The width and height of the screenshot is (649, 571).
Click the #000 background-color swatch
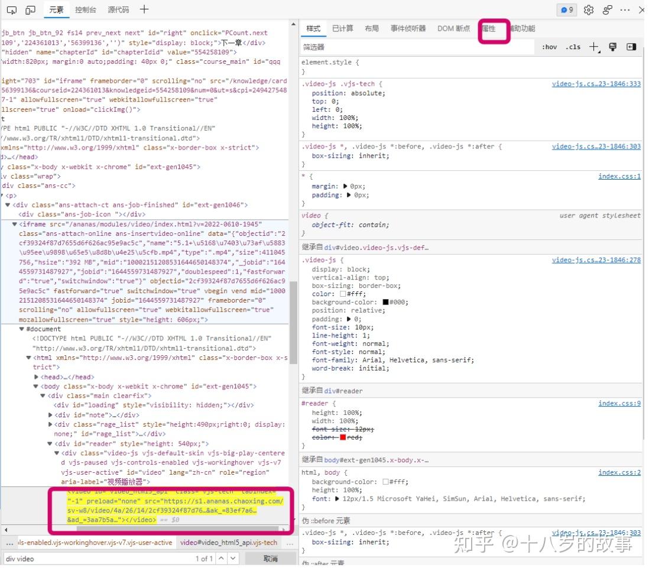coord(385,302)
